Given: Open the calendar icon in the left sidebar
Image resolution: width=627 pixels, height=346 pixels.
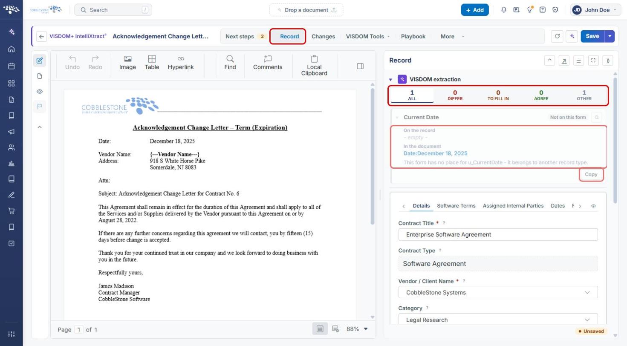Looking at the screenshot, I should click(x=12, y=66).
